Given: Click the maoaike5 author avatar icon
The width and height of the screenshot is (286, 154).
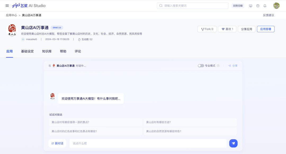Looking at the screenshot, I should [23, 39].
